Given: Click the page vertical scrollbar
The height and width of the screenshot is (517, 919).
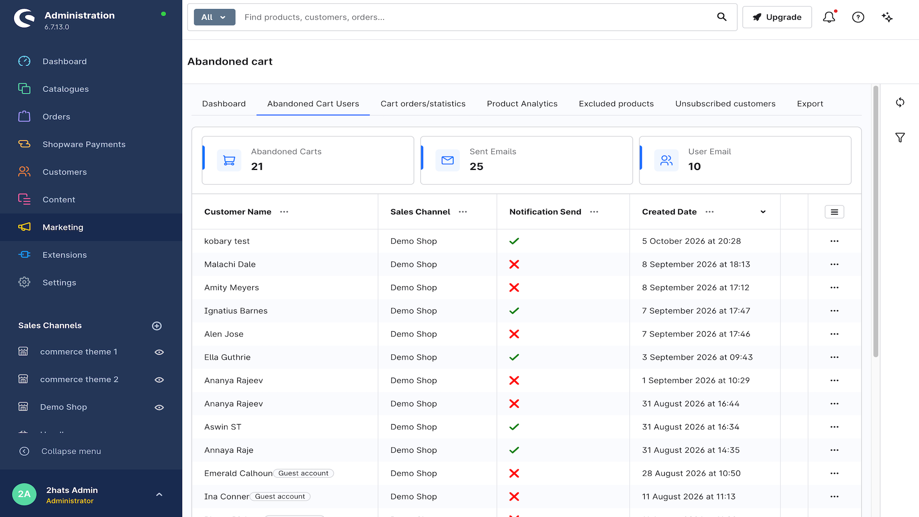Looking at the screenshot, I should (875, 221).
